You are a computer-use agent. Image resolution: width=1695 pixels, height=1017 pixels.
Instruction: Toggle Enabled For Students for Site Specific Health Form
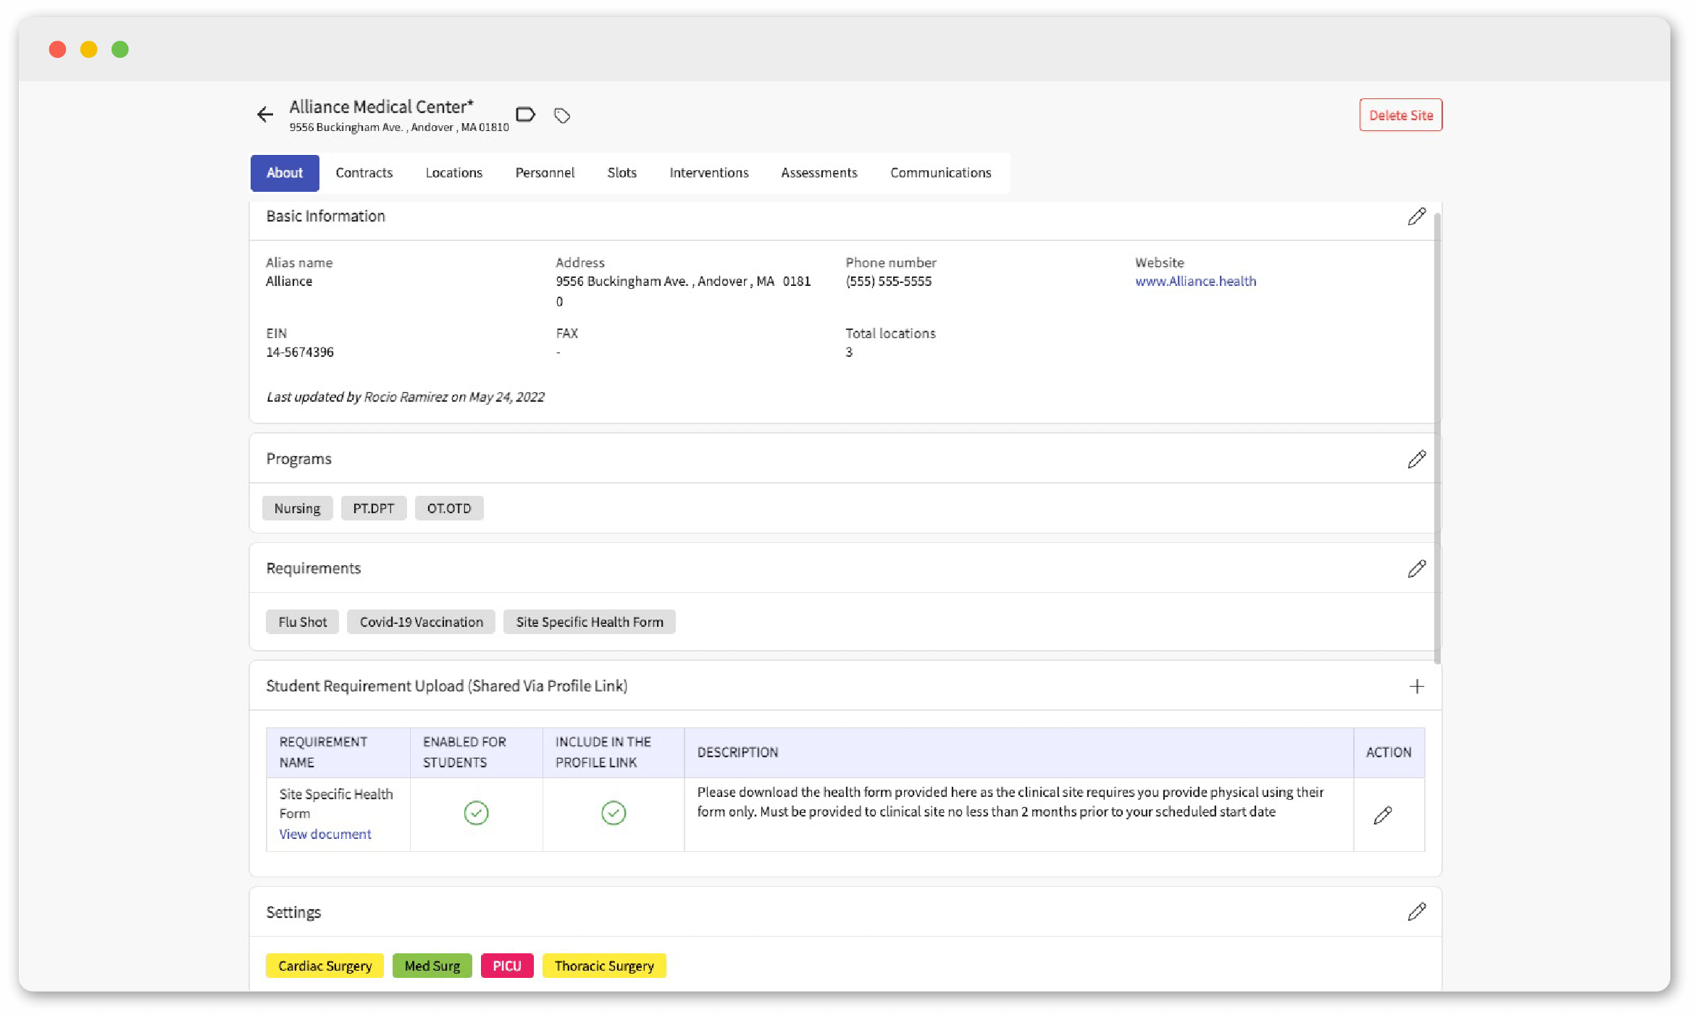pos(475,813)
